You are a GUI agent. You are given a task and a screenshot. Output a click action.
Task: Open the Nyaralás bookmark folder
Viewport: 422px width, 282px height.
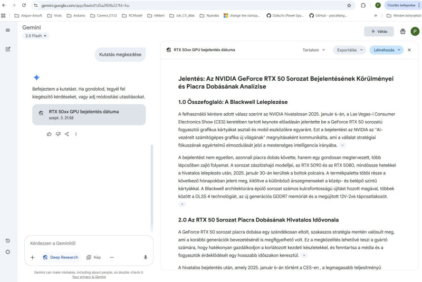click(x=209, y=16)
